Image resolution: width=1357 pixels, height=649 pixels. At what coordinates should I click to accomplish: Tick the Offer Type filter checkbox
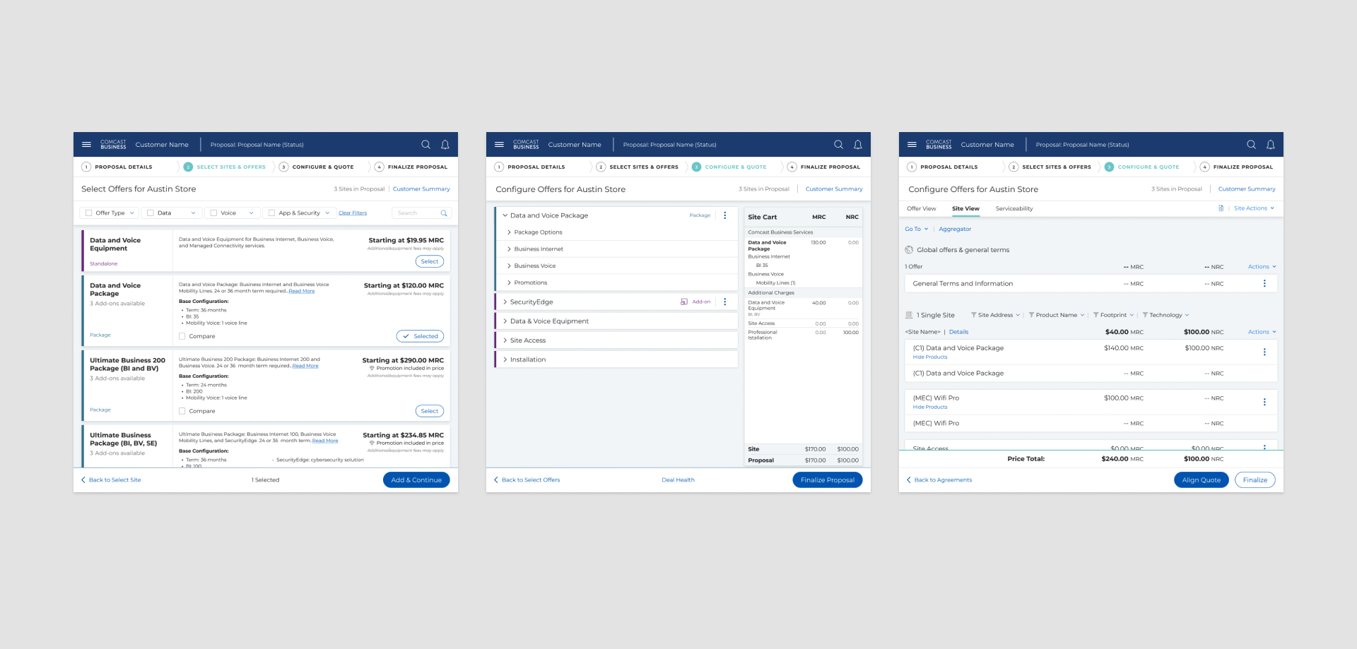(x=88, y=213)
